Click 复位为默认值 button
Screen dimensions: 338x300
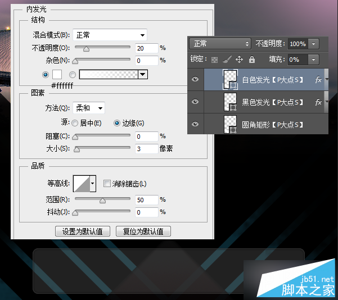143,231
